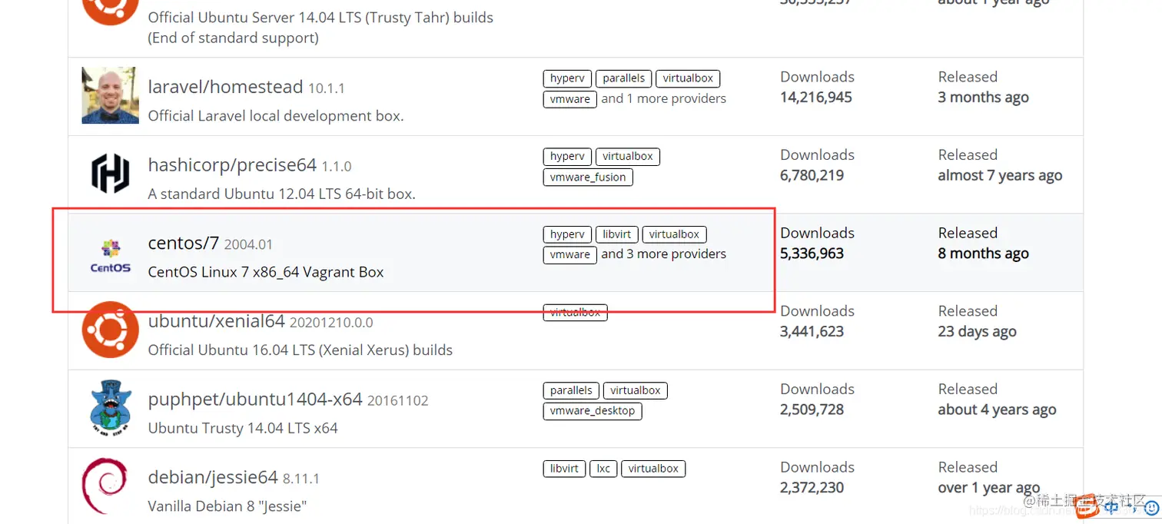Click download count 5,336,963
Screen dimensions: 1162x524
coord(812,254)
